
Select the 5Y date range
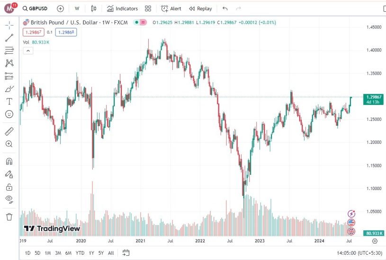[101, 253]
